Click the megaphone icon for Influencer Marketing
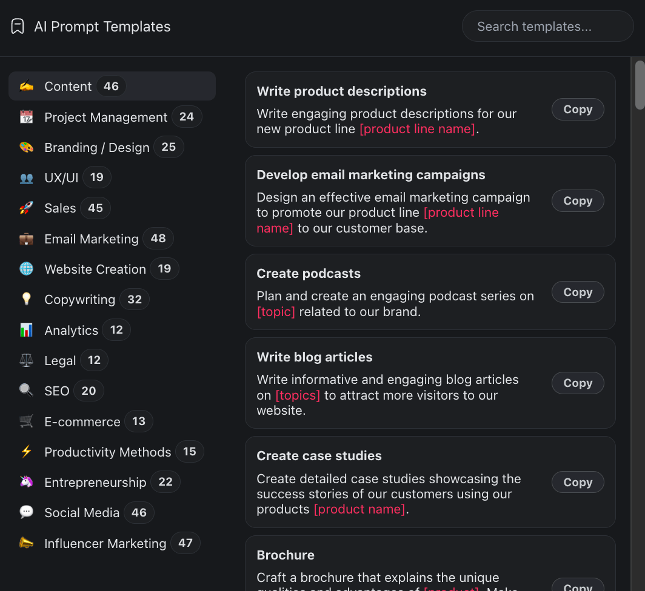 pyautogui.click(x=27, y=543)
